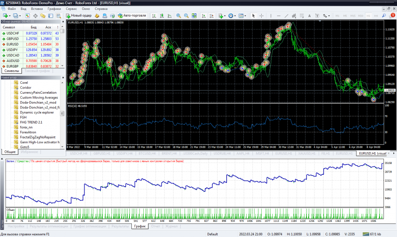
Task: Click the Navigator scrollbar thumb
Action: pos(62,114)
